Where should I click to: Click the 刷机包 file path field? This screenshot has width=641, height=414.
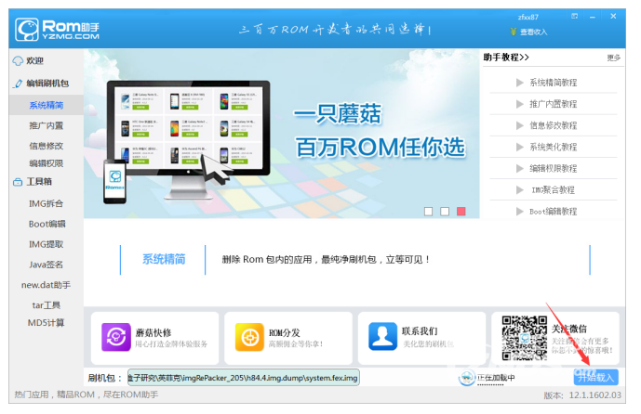point(244,378)
